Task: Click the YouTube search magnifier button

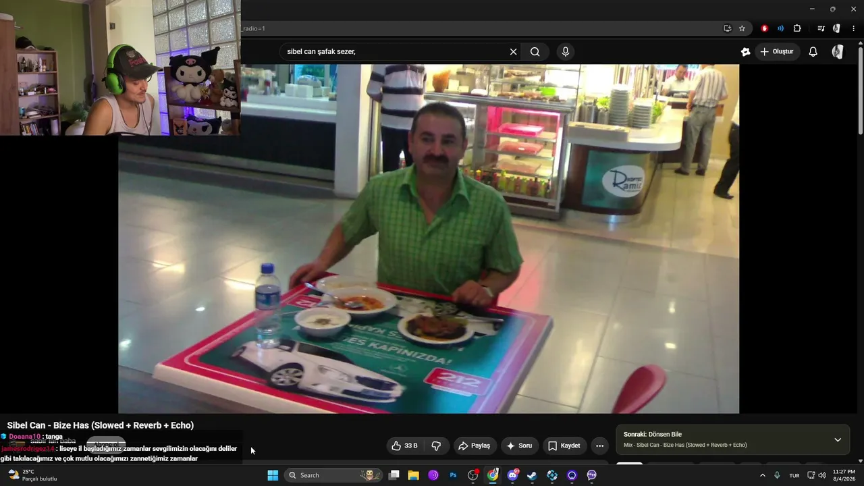Action: click(535, 52)
